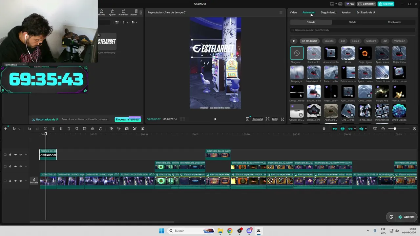Click the crop icon in timeline toolbar
This screenshot has height=236, width=420.
[85, 129]
